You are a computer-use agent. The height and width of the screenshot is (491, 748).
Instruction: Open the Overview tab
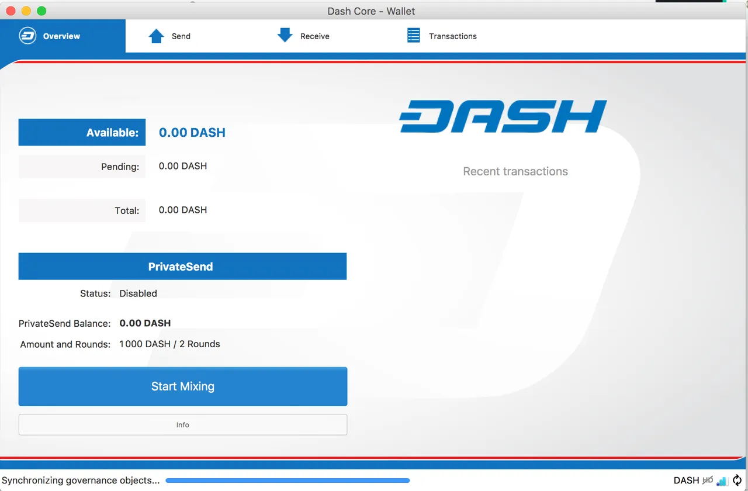click(63, 36)
